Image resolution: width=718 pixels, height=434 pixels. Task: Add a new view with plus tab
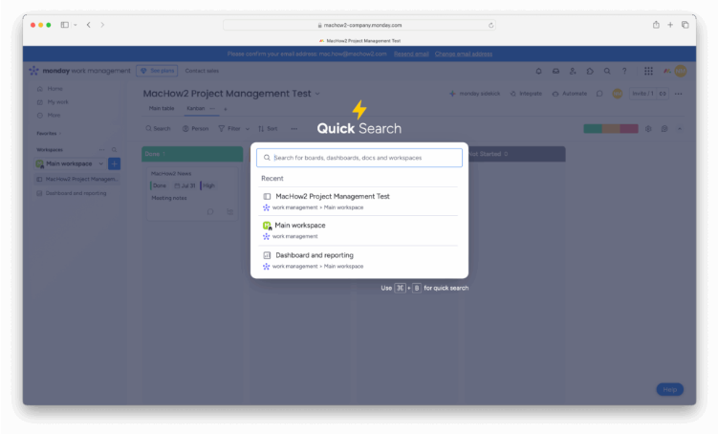point(226,109)
